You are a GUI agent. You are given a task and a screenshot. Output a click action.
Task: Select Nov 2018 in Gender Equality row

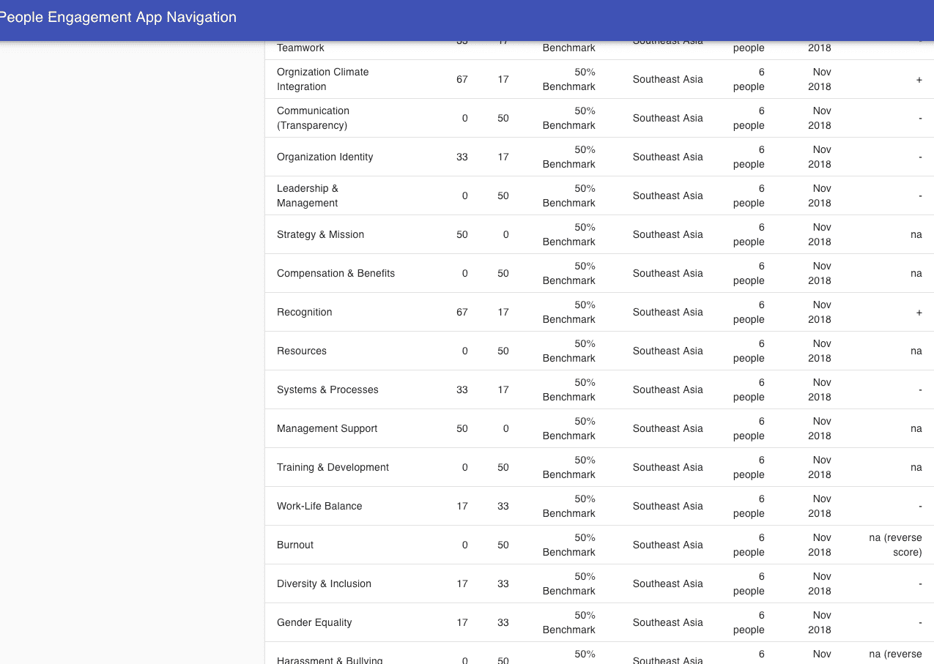[820, 622]
